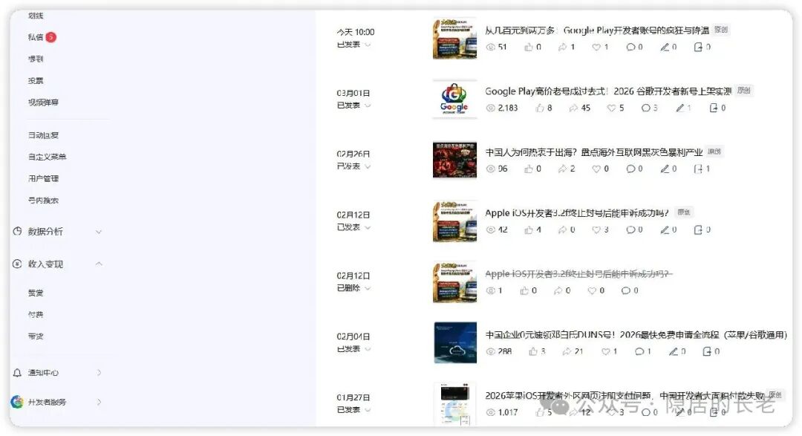
Task: Collapse the 收入变现 section
Action: (x=99, y=264)
